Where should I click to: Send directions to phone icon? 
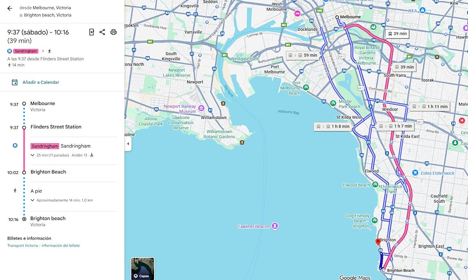coord(92,32)
